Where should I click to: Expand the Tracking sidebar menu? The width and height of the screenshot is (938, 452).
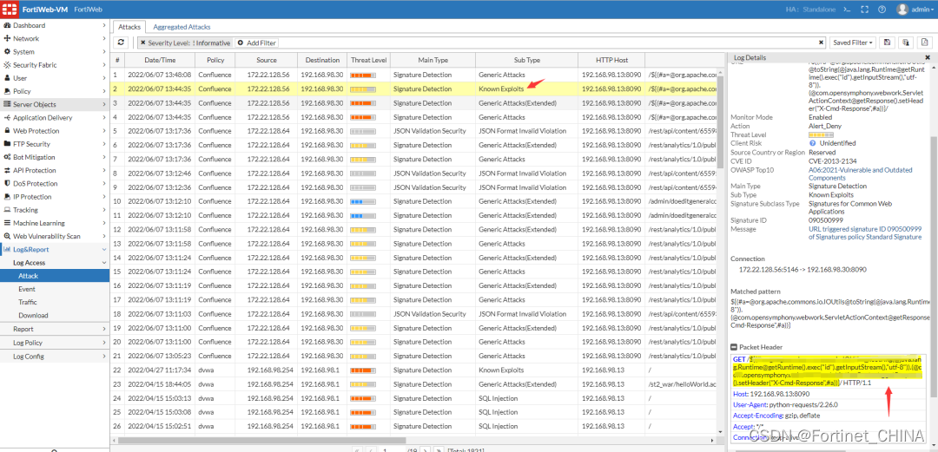(55, 210)
